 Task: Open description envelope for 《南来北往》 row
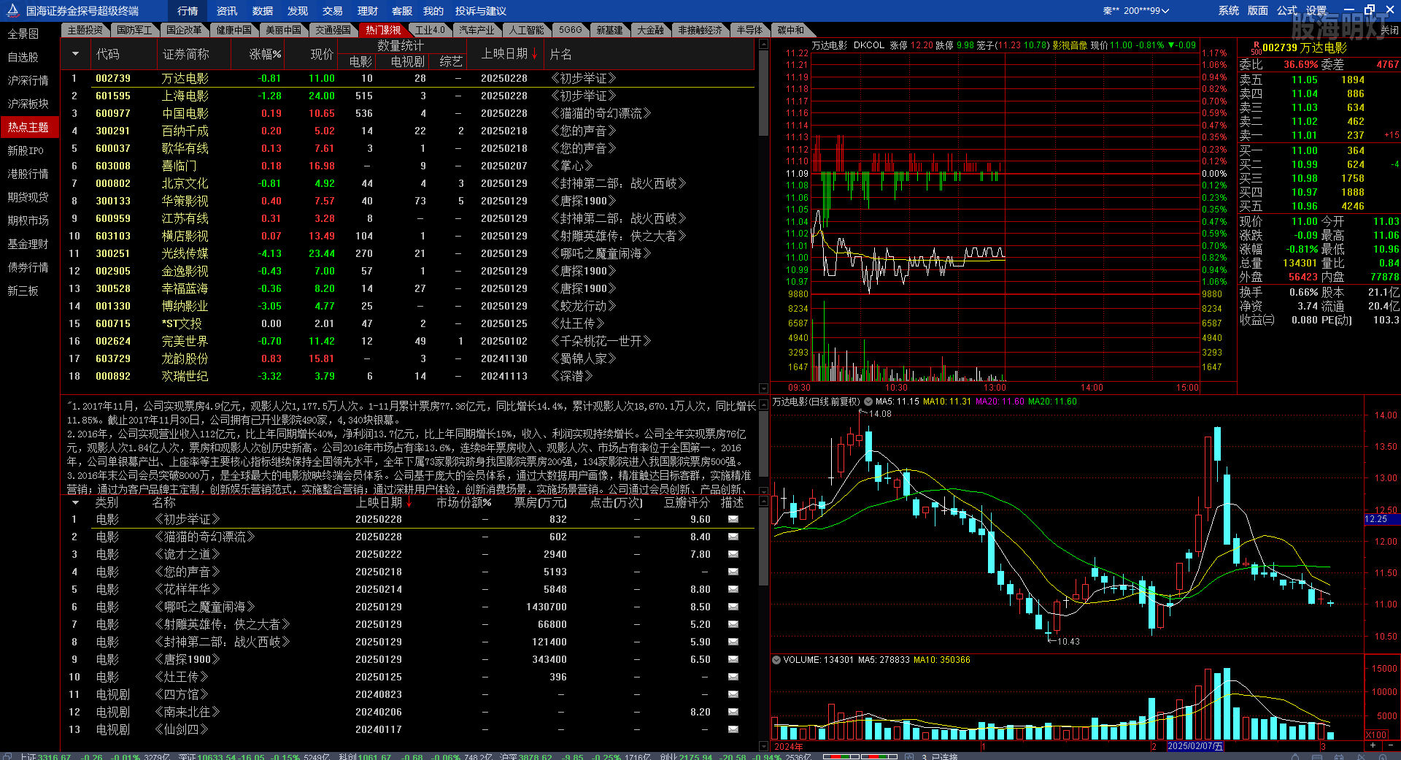click(x=733, y=712)
